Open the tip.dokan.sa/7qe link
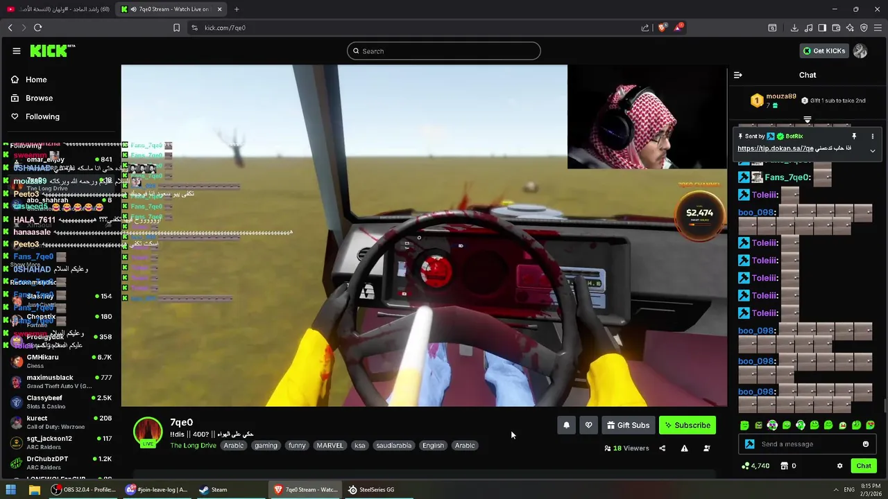The height and width of the screenshot is (499, 888). 775,148
